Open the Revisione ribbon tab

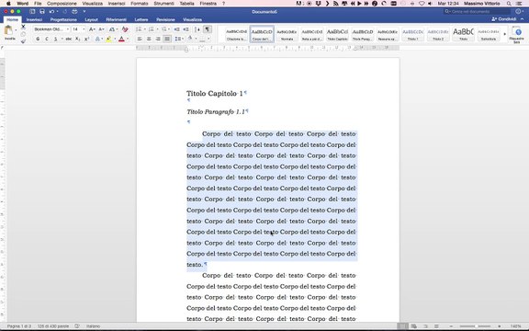tap(165, 19)
